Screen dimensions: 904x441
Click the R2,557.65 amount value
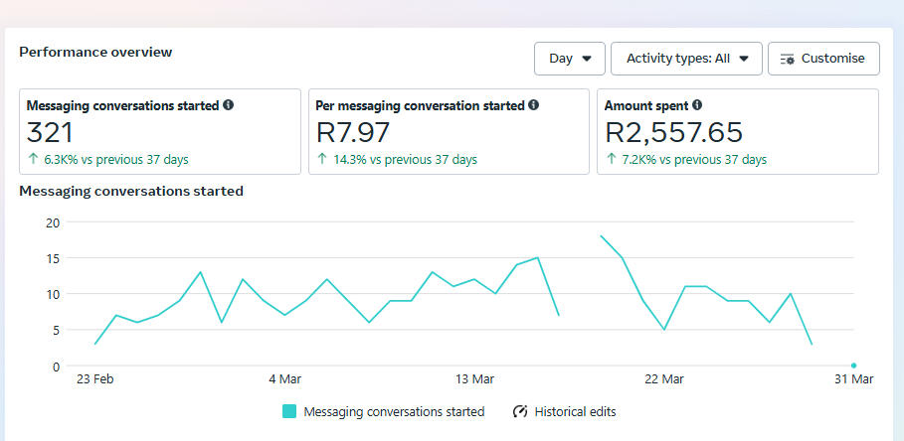673,132
